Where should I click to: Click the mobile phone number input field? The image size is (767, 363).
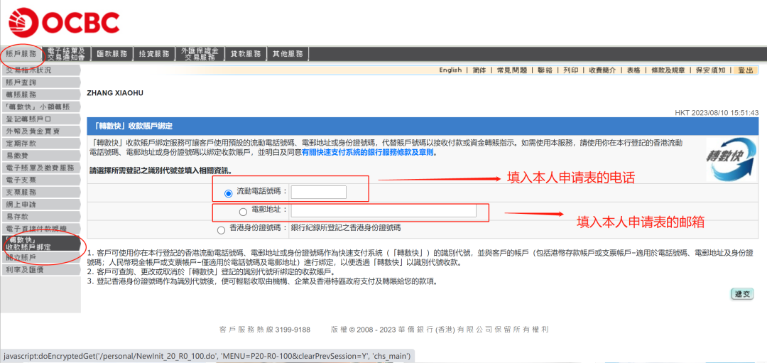click(x=318, y=193)
